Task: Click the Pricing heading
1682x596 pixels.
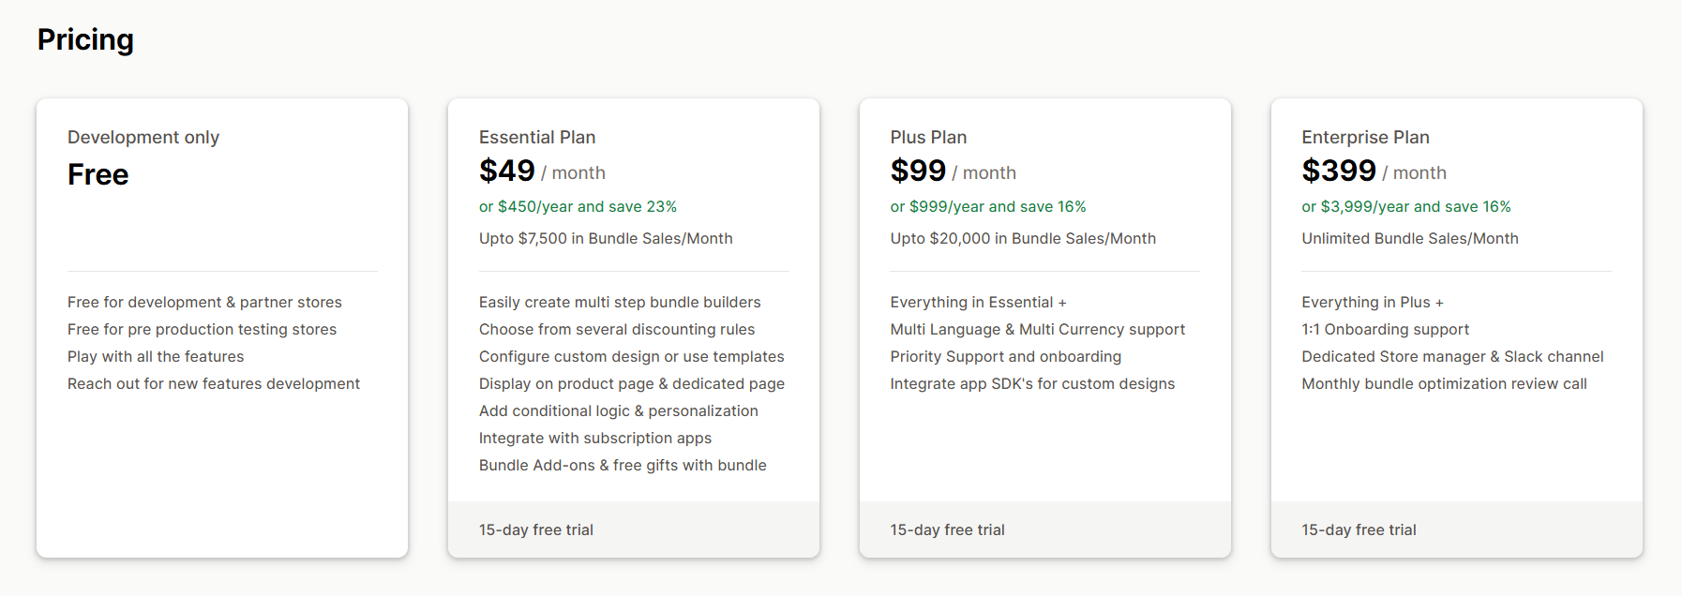Action: click(85, 39)
